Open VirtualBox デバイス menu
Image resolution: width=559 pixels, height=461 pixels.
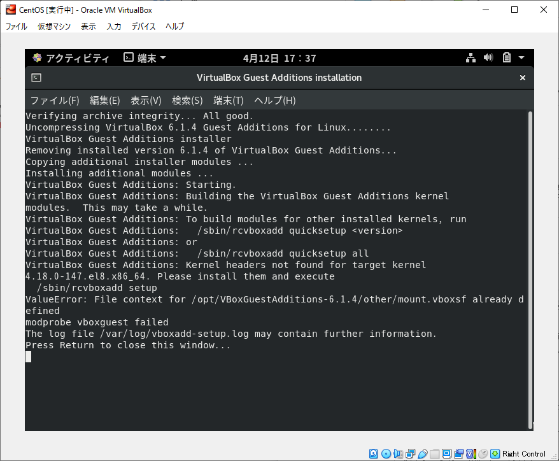143,26
